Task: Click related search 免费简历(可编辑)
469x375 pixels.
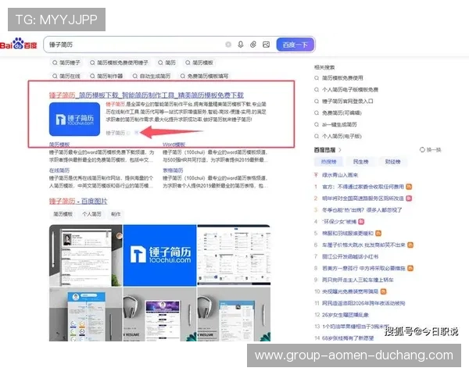Action: [x=342, y=113]
